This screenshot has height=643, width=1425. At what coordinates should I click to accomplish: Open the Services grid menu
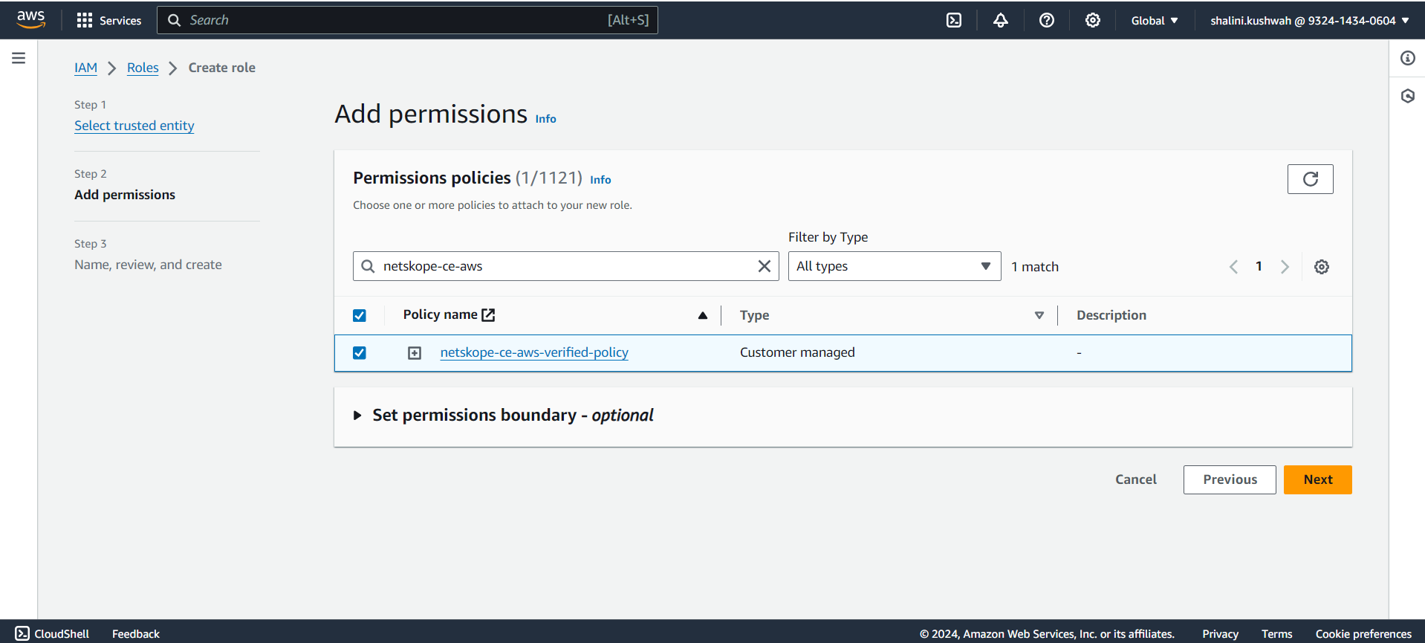tap(108, 20)
